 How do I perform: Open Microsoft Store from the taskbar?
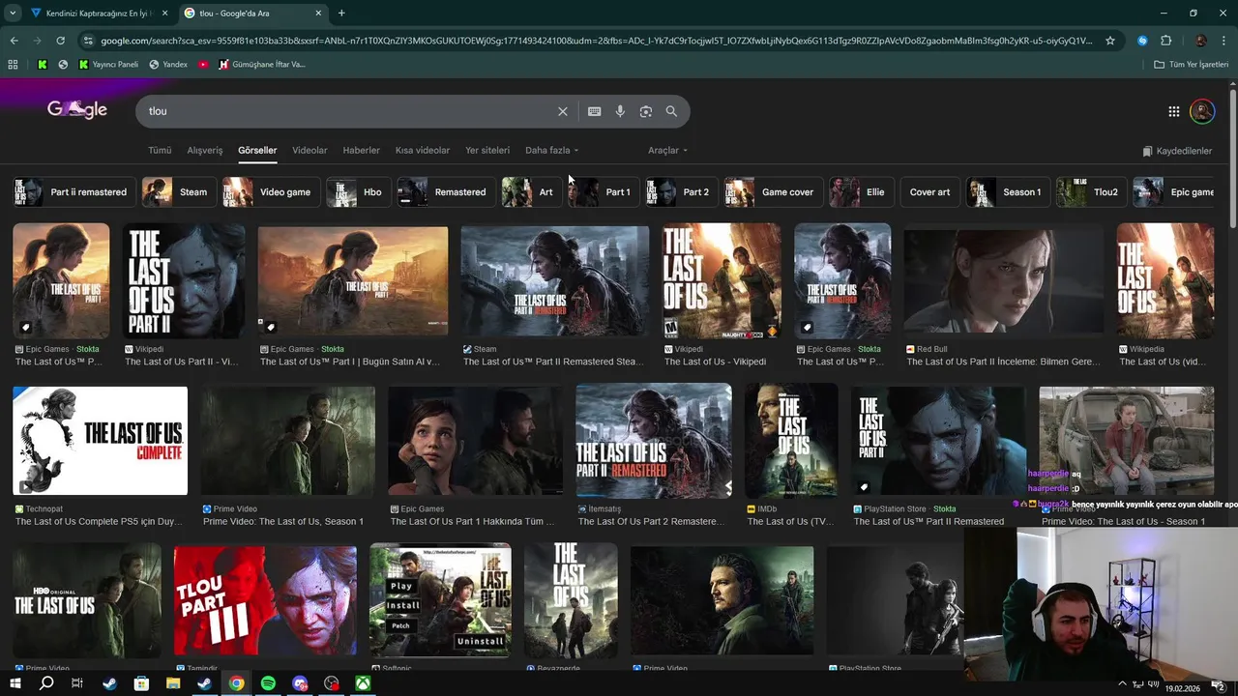141,683
